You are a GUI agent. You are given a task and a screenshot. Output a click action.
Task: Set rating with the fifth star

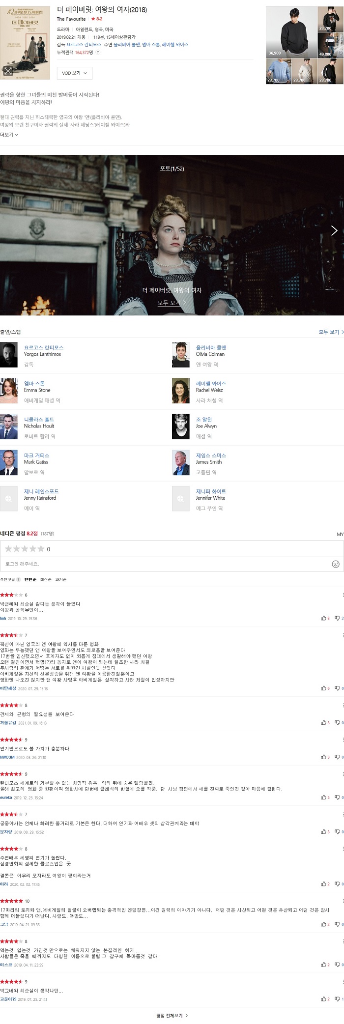click(x=41, y=548)
